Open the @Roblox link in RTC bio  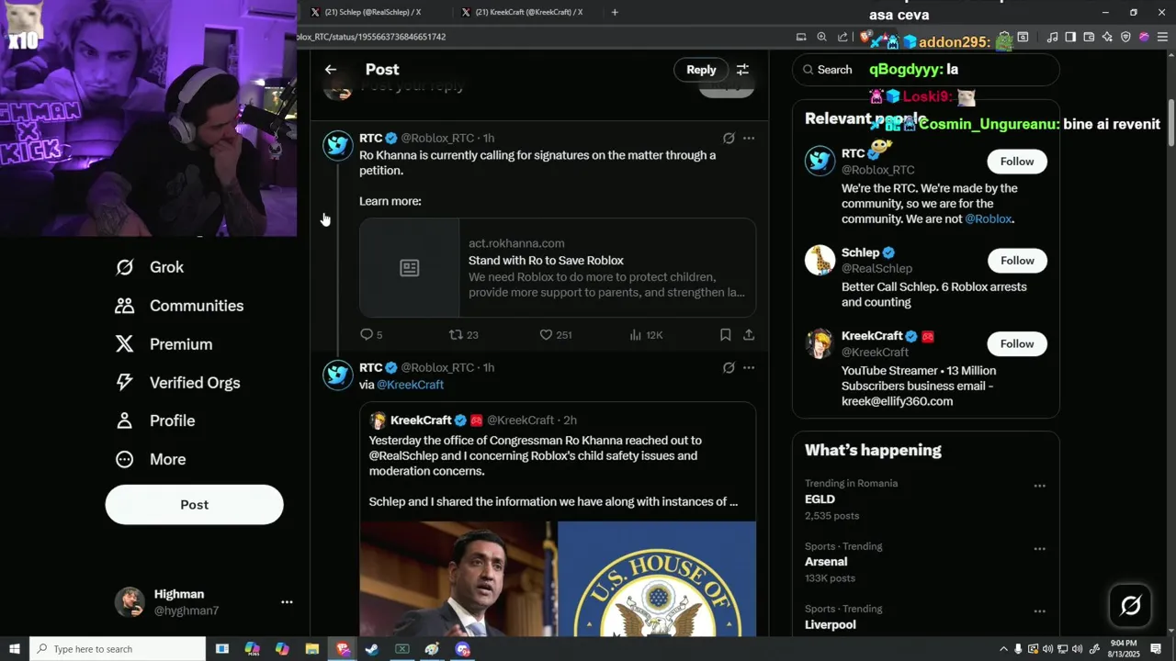point(988,219)
